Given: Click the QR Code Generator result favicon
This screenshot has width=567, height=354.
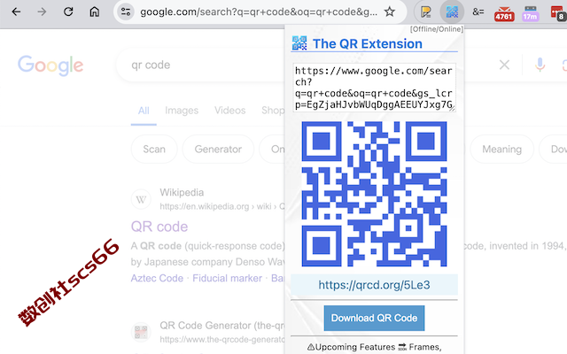Looking at the screenshot, I should coord(141,332).
